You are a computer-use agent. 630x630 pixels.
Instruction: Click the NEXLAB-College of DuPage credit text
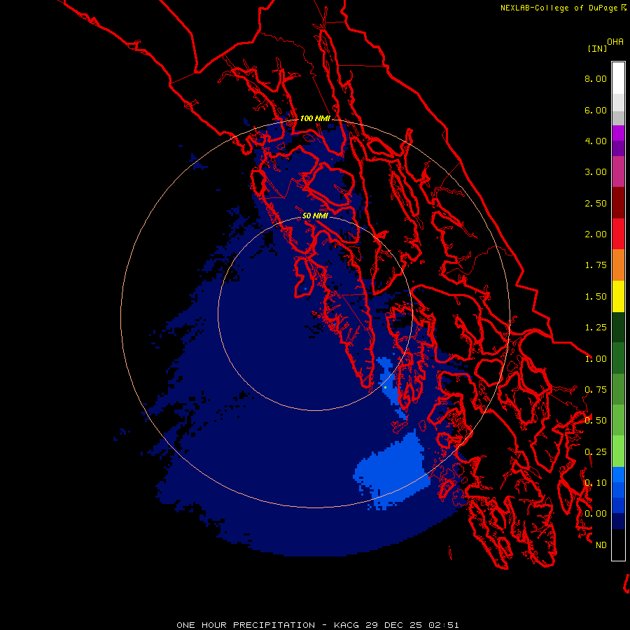coord(559,8)
